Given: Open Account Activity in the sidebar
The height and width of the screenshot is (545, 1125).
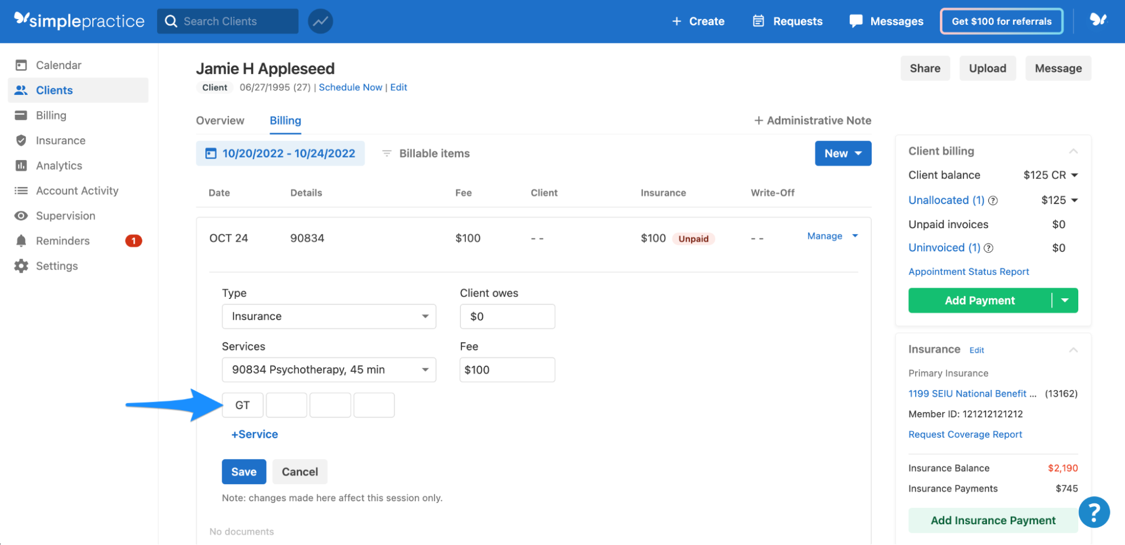Looking at the screenshot, I should (77, 190).
